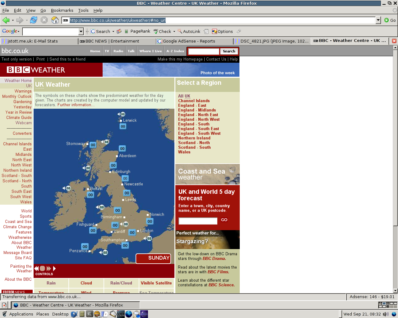Click the smiley face messenger launcher

[97, 314]
